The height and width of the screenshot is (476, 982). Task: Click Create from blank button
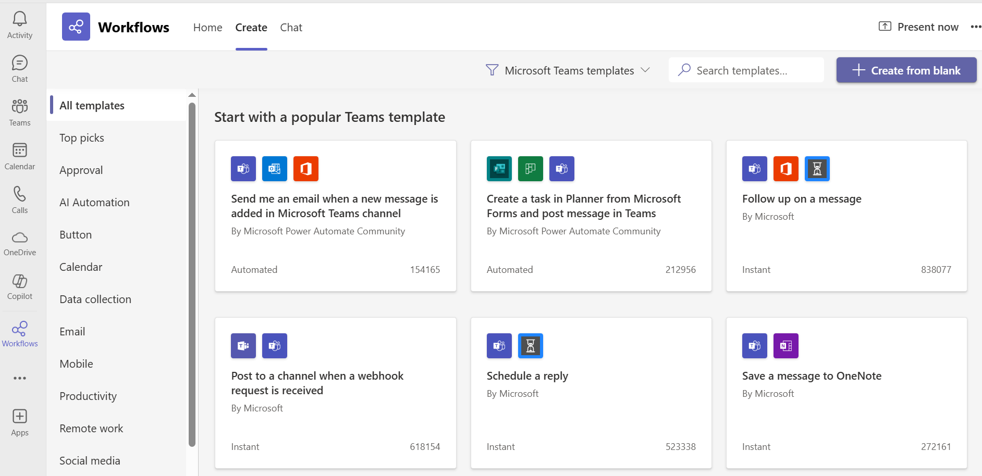tap(906, 70)
